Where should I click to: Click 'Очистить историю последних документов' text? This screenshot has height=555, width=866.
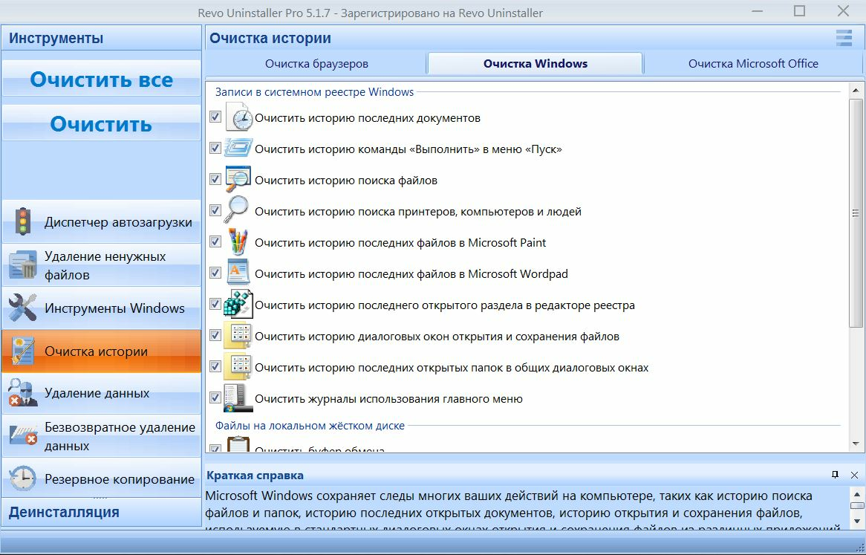(368, 117)
